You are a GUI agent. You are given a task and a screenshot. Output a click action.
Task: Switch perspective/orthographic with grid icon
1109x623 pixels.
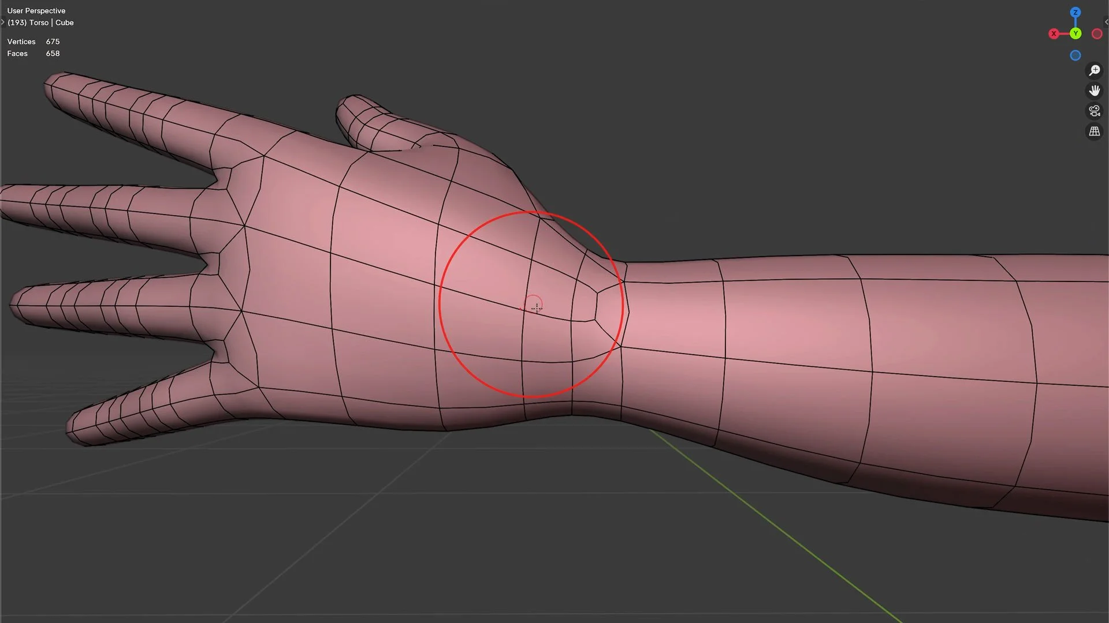1094,132
